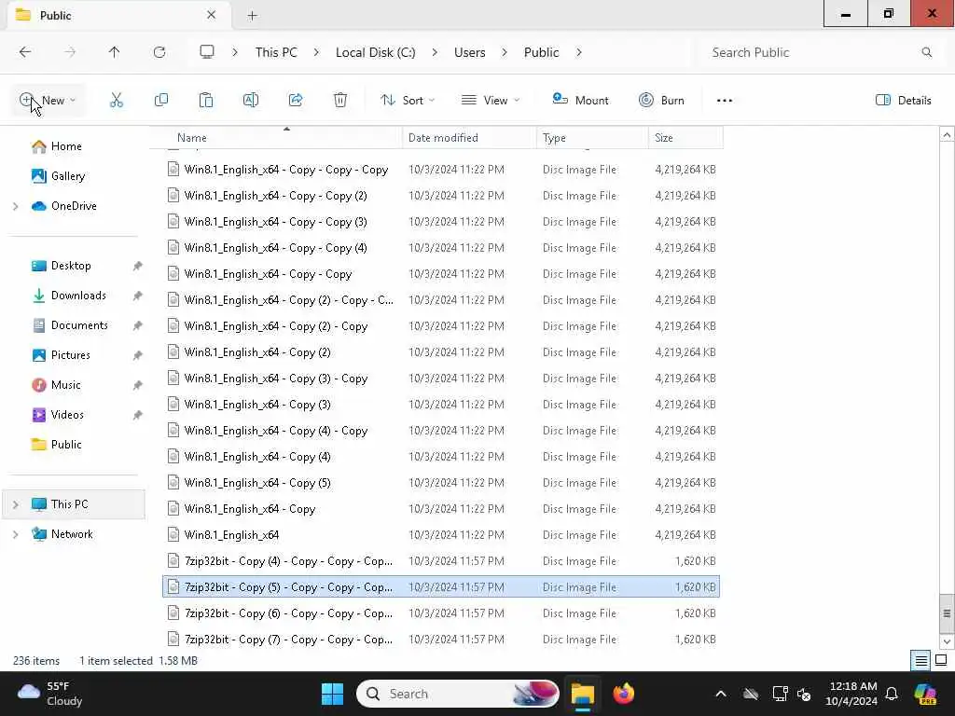Open pinned Desktop folder in sidebar

(71, 266)
